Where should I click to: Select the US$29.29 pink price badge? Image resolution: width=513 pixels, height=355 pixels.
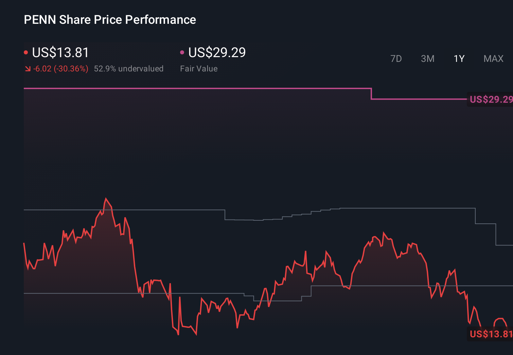[491, 100]
